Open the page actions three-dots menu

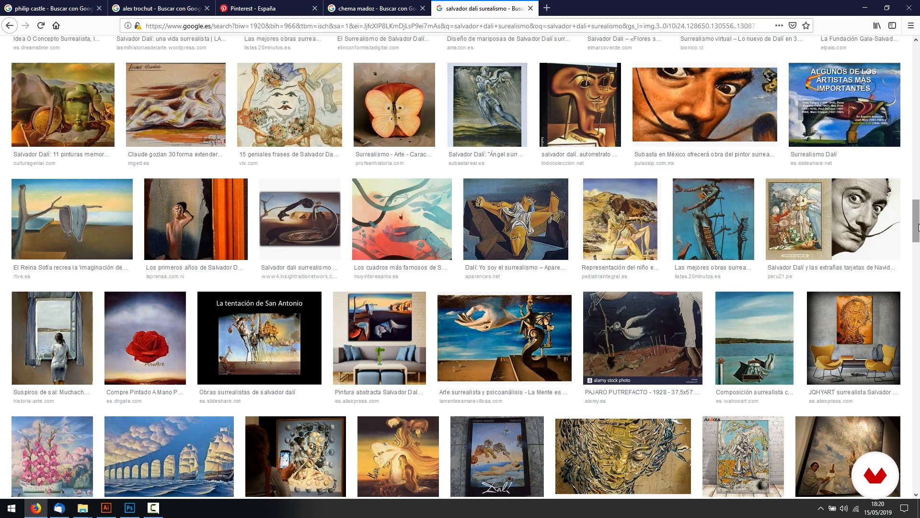[x=779, y=25]
